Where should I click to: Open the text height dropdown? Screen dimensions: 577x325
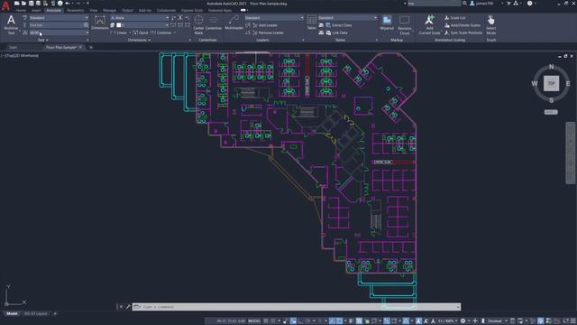pyautogui.click(x=59, y=32)
